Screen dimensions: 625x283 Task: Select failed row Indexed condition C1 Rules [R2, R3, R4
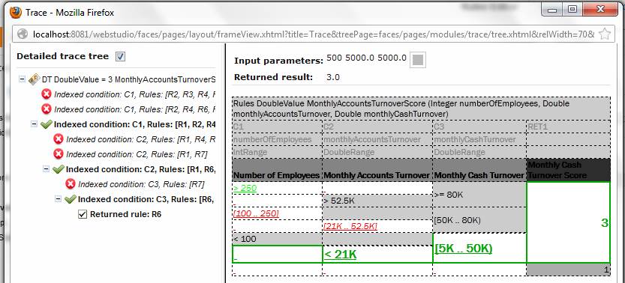coord(135,94)
